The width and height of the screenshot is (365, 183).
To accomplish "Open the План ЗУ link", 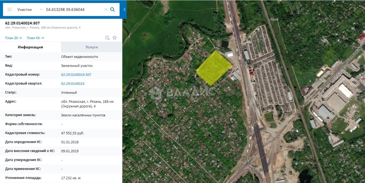I will [x=13, y=38].
